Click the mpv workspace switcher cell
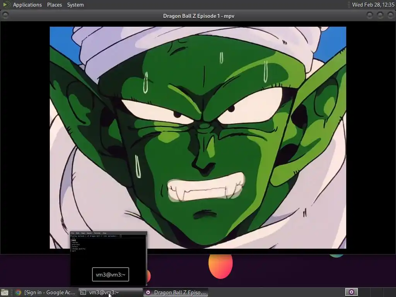 click(351, 292)
